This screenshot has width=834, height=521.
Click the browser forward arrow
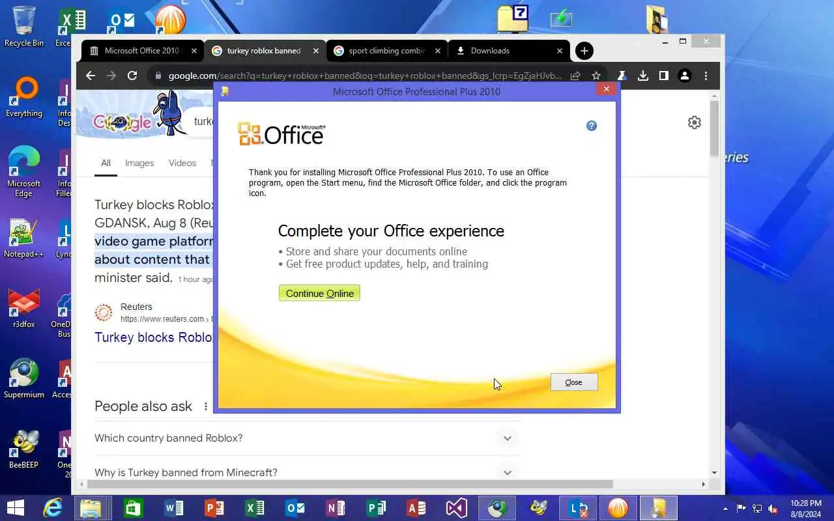(111, 76)
